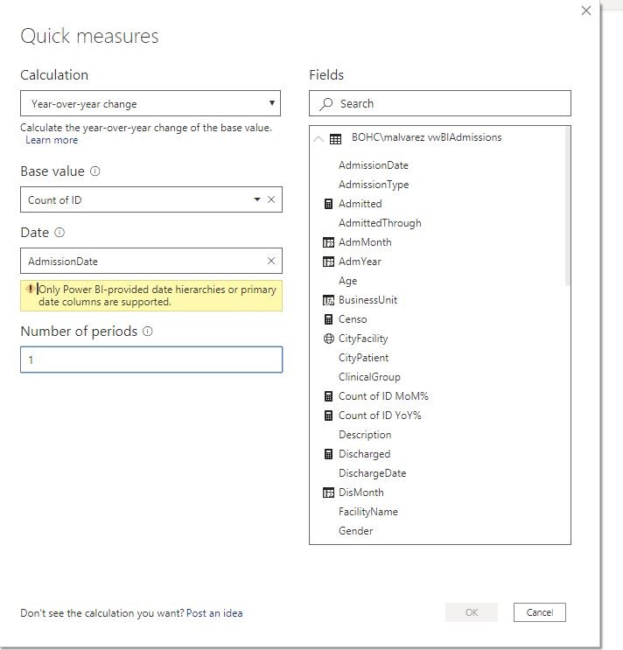Viewport: 623px width, 650px height.
Task: Clear the Count of ID base value
Action: tap(271, 199)
